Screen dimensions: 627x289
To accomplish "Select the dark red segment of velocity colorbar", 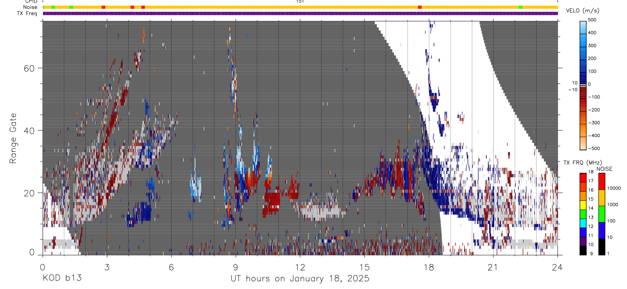I will 583,92.
